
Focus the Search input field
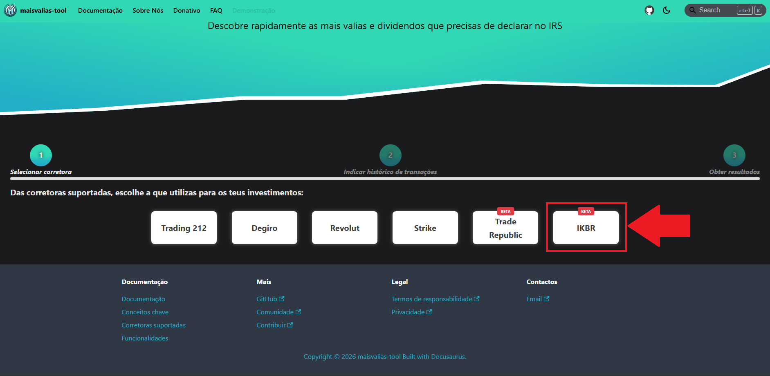click(x=725, y=10)
